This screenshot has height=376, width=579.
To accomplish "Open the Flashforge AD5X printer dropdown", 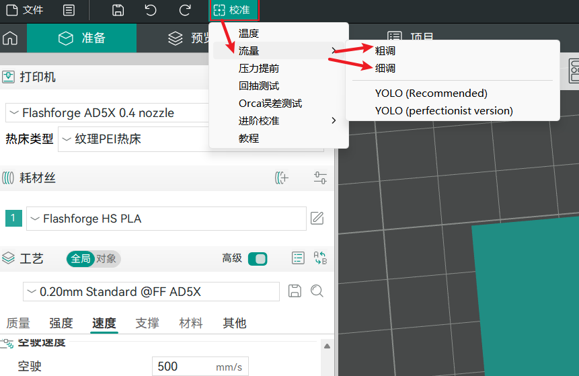I will pyautogui.click(x=108, y=112).
